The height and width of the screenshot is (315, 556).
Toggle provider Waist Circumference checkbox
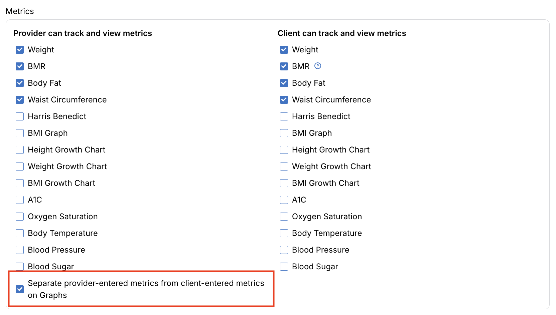(20, 100)
